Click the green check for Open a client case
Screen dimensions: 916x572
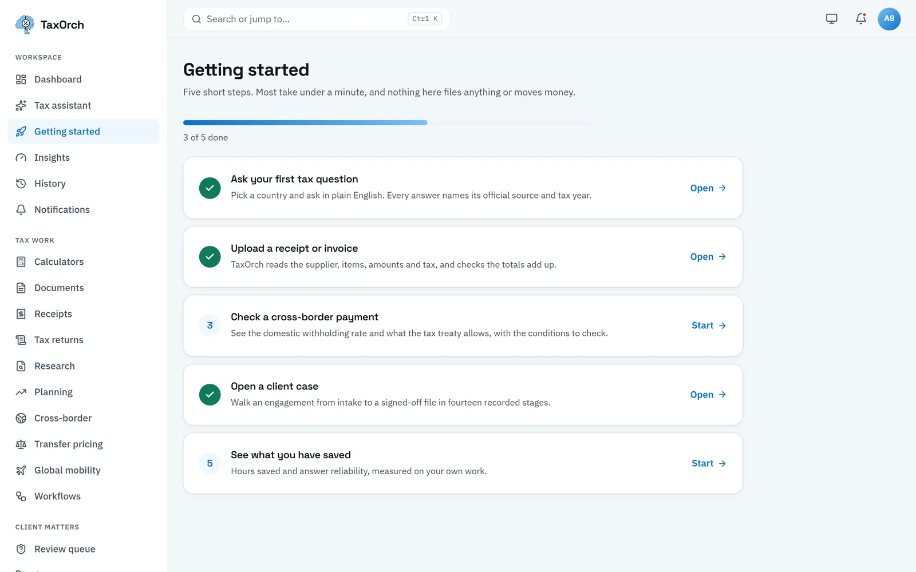[x=210, y=395]
